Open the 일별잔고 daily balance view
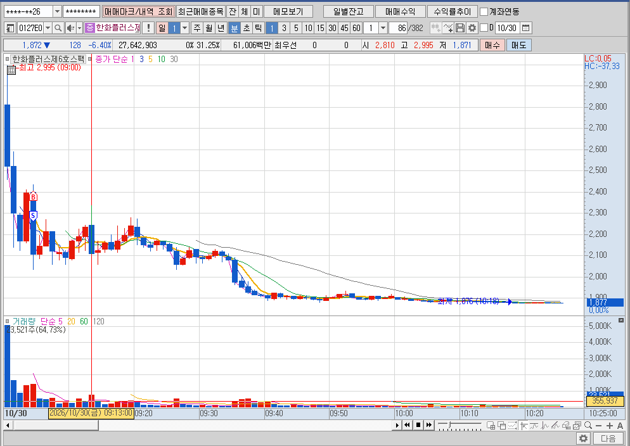630x446 pixels. pos(349,11)
